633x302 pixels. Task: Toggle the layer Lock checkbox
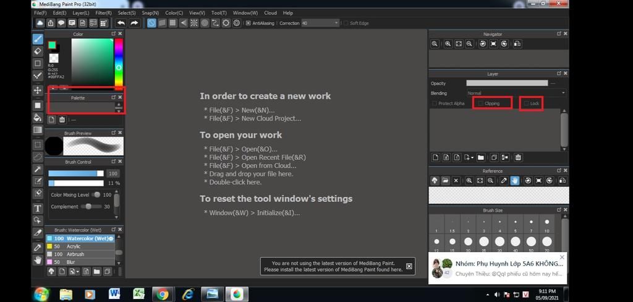pyautogui.click(x=526, y=104)
